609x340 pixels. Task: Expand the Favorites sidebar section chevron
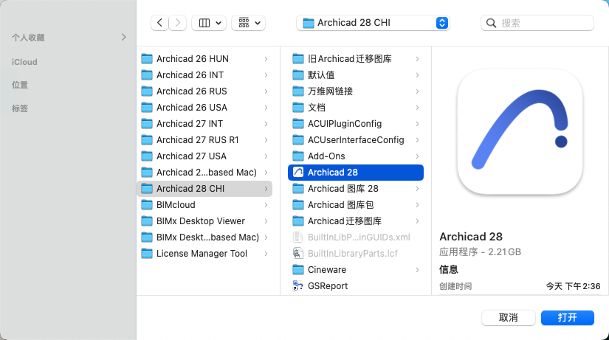(x=123, y=38)
